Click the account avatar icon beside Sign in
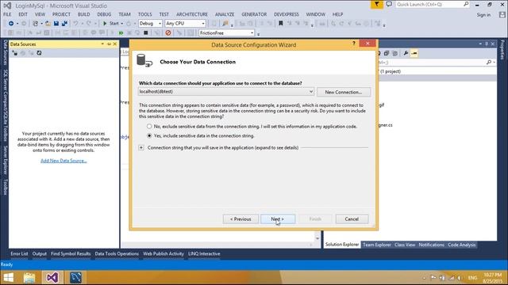The height and width of the screenshot is (285, 508). [x=502, y=15]
